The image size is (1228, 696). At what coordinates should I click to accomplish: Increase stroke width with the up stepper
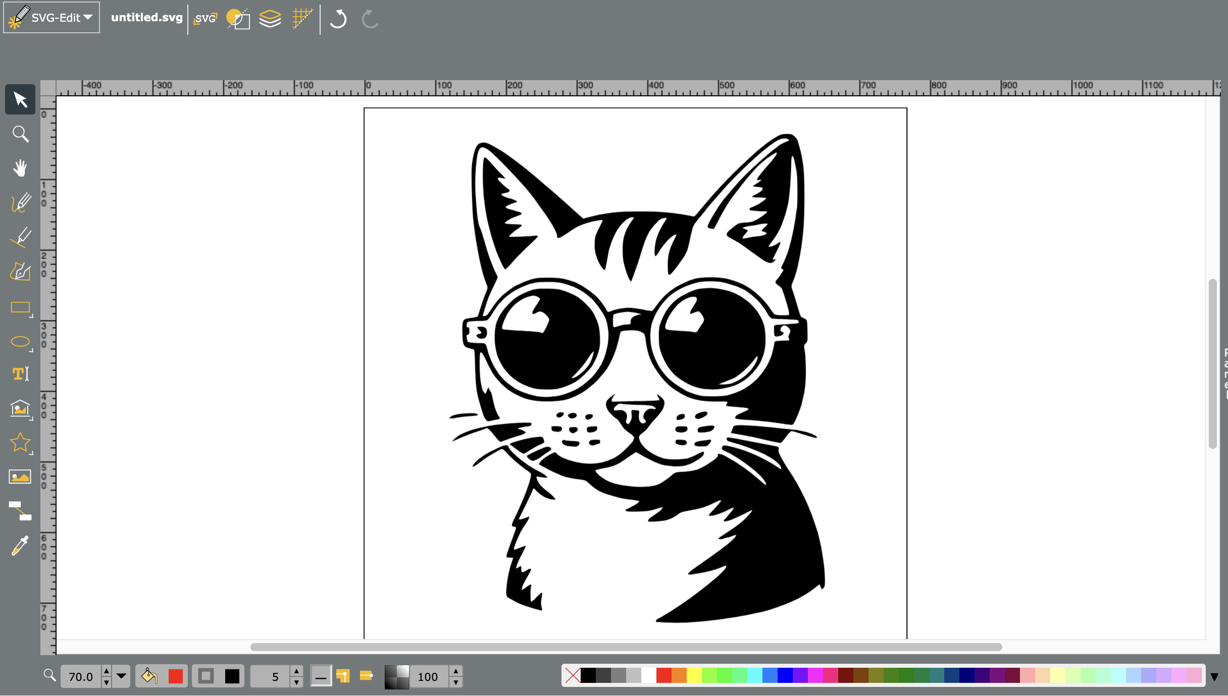click(x=296, y=671)
